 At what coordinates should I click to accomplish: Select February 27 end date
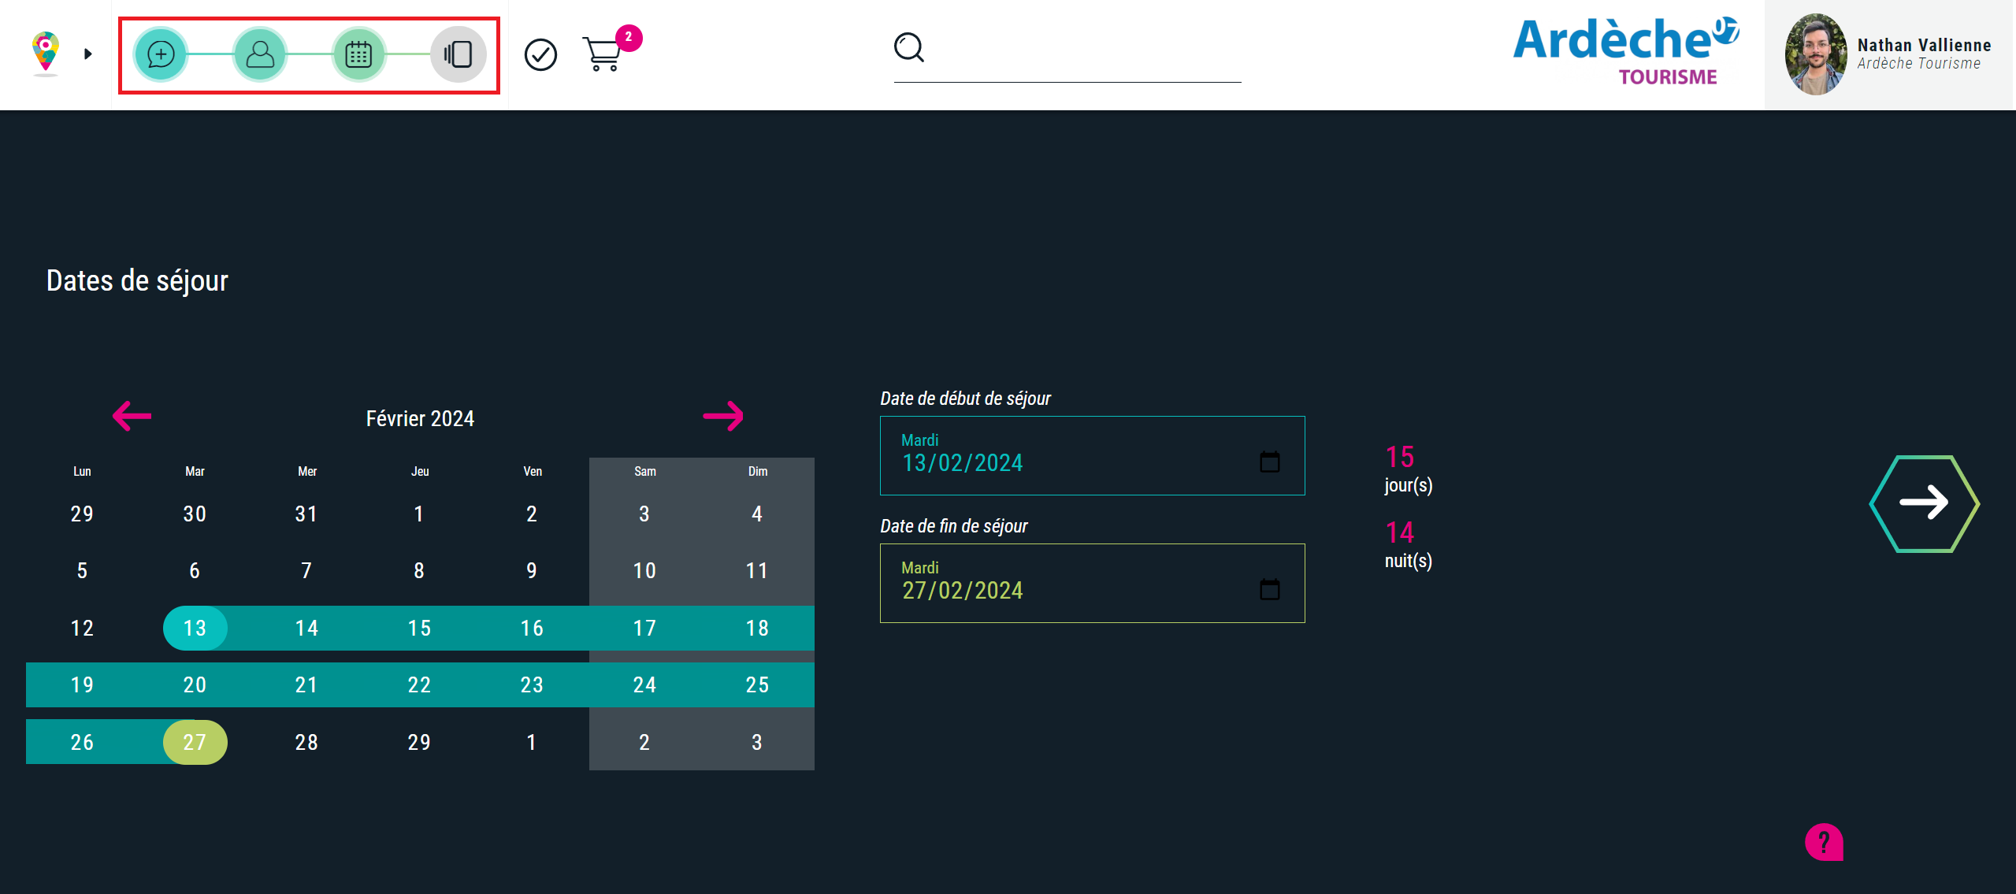coord(195,742)
